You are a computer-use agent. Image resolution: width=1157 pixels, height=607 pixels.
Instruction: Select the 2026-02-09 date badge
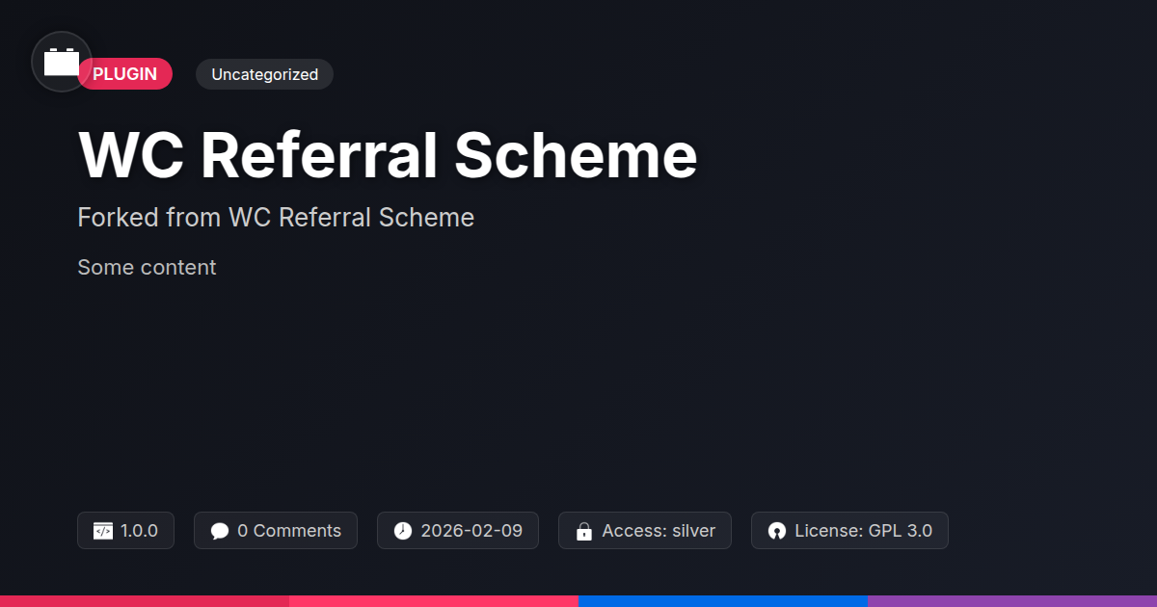point(458,531)
